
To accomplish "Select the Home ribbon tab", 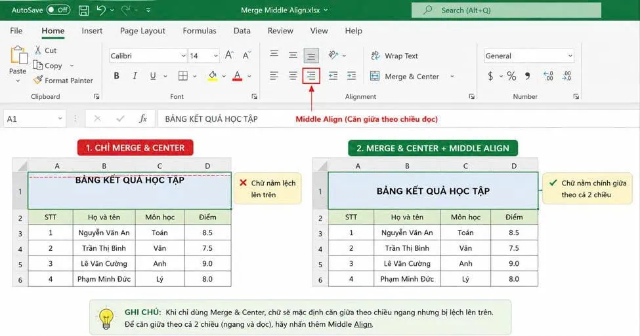I will [53, 31].
